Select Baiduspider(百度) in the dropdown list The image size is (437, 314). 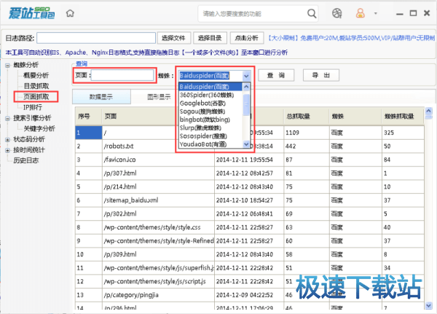(210, 87)
